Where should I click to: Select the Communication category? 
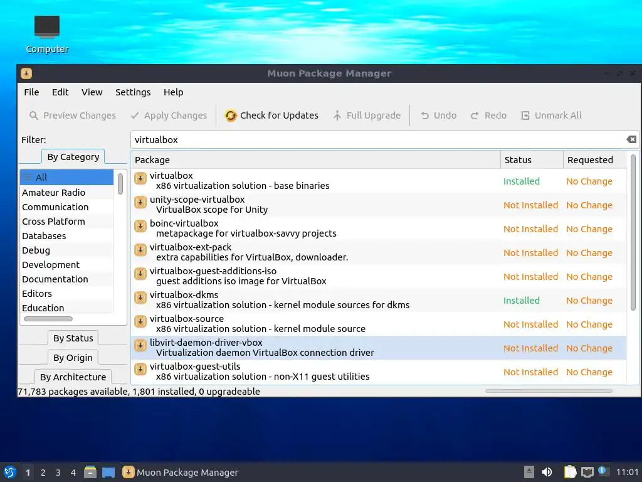66,207
